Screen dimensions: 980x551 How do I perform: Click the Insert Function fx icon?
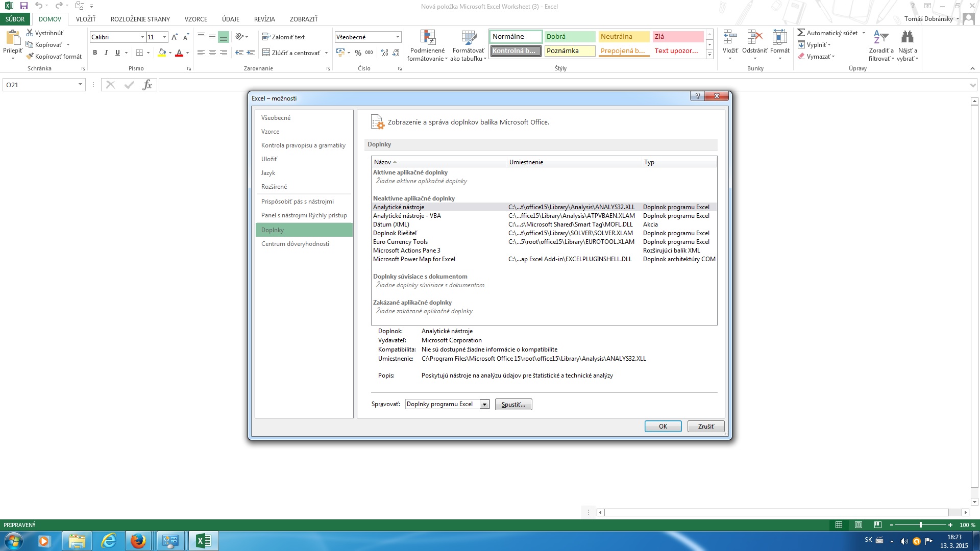pyautogui.click(x=147, y=85)
